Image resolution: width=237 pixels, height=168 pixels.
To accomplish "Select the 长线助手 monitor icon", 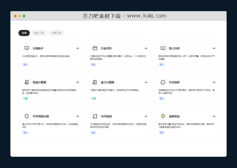I will (x=27, y=48).
